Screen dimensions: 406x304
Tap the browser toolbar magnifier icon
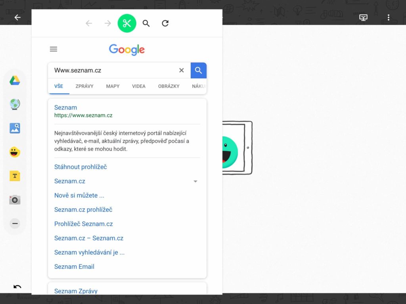[x=146, y=23]
